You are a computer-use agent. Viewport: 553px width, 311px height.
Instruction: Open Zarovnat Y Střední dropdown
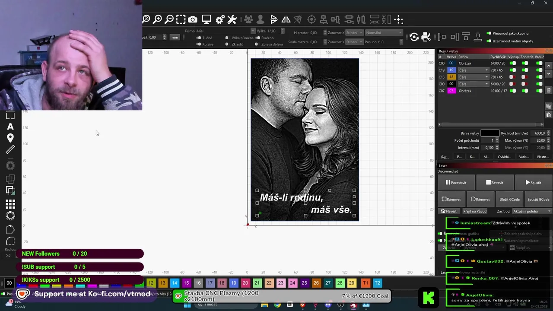coord(354,42)
